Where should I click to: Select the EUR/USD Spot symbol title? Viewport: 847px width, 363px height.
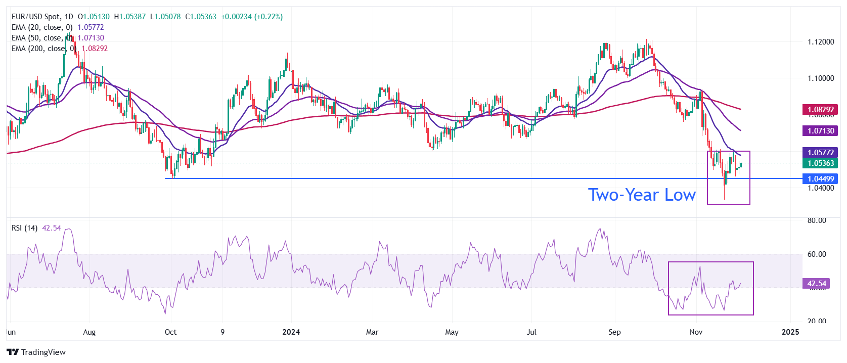pyautogui.click(x=42, y=17)
